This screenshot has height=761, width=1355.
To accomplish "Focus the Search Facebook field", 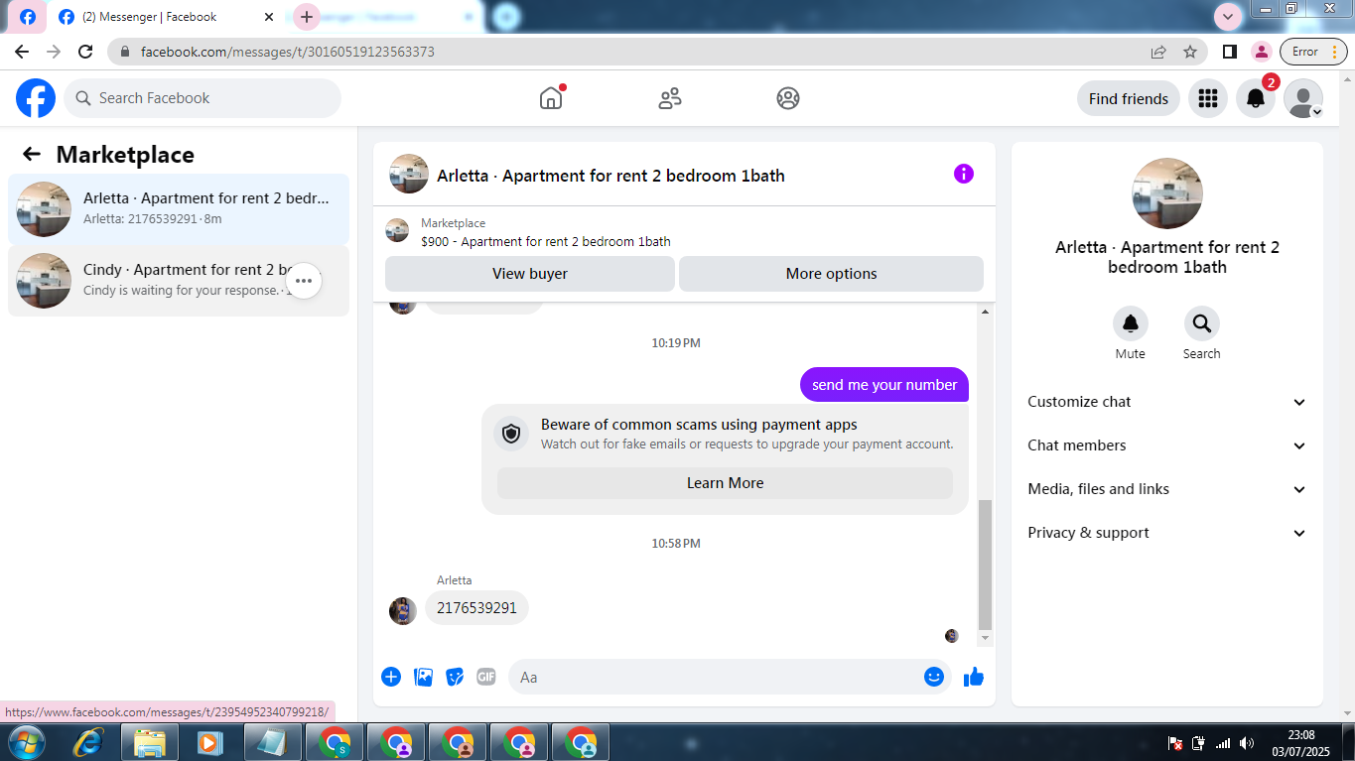I will click(203, 98).
